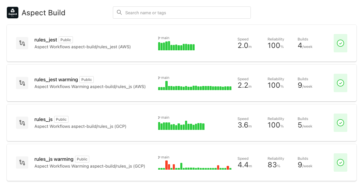Click branch icon above rules_jest warming chart
364x188 pixels.
(x=159, y=78)
